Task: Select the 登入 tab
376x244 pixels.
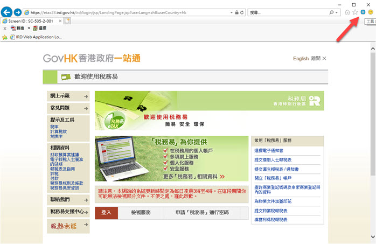Action: [107, 213]
